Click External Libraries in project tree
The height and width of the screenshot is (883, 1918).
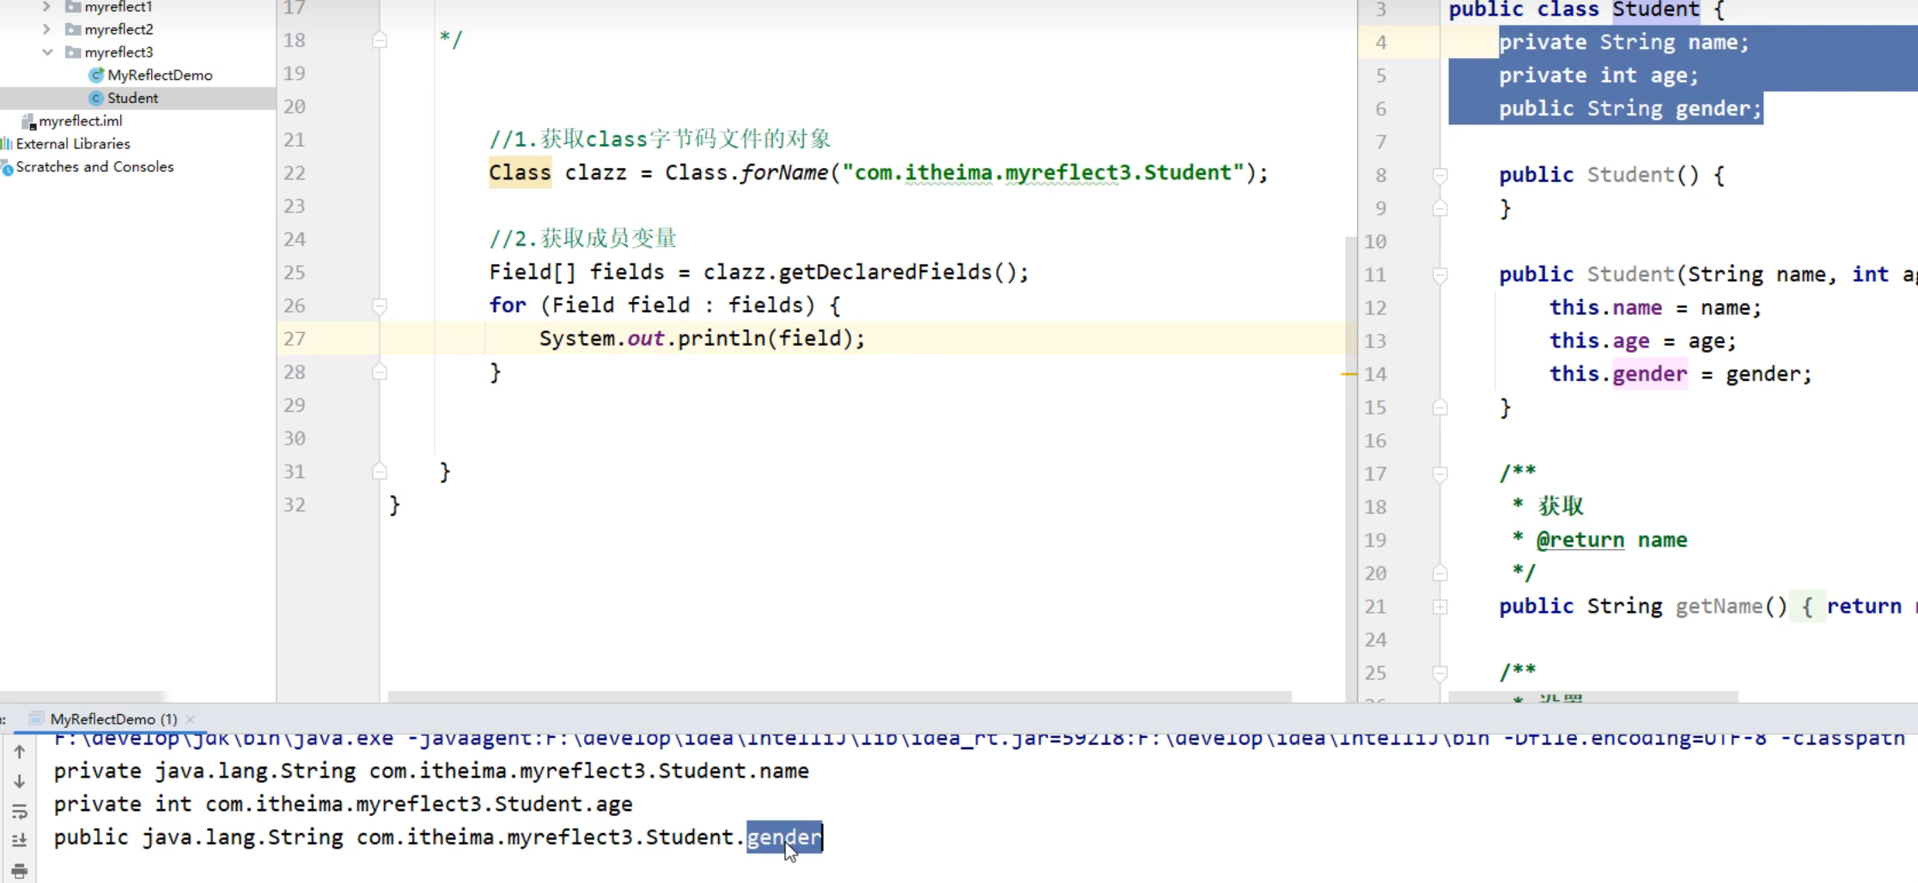[x=73, y=144]
